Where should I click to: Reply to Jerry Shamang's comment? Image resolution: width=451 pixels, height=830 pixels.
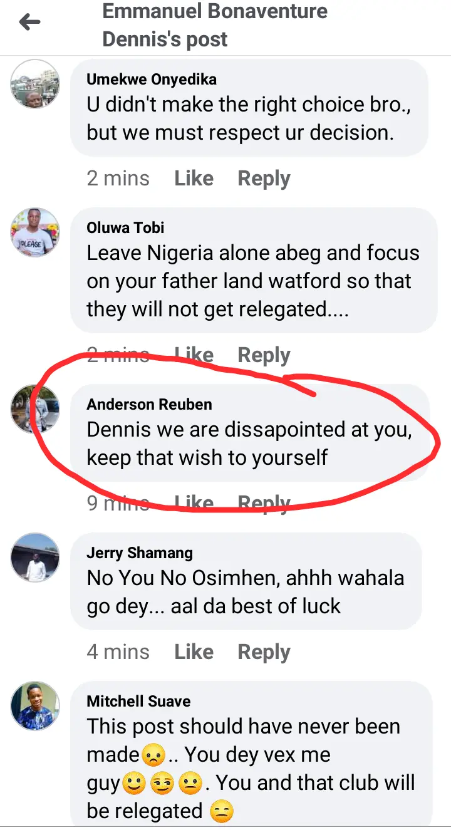pyautogui.click(x=264, y=653)
